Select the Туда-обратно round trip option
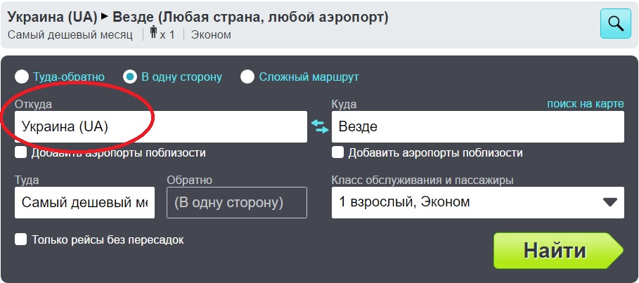This screenshot has height=283, width=639. [x=22, y=77]
